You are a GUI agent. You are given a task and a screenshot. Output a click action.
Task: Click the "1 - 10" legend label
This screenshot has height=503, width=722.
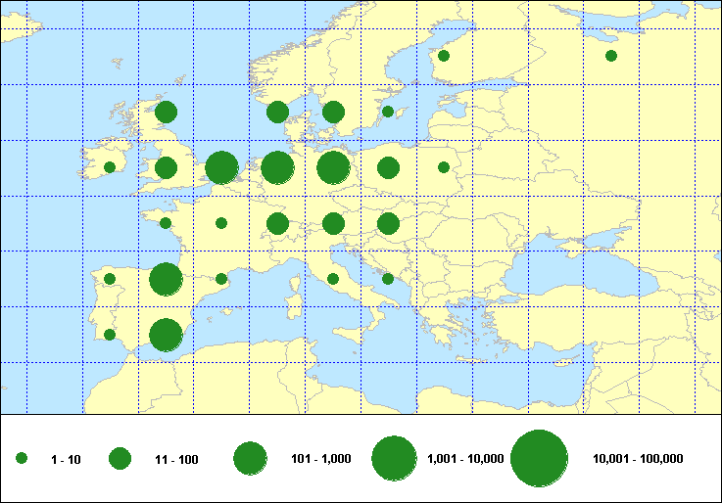(x=66, y=459)
